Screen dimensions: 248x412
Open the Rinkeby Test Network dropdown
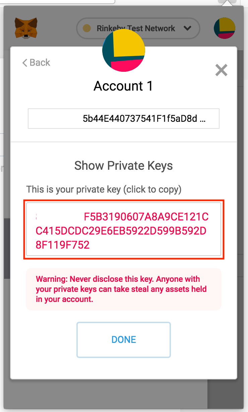point(138,29)
